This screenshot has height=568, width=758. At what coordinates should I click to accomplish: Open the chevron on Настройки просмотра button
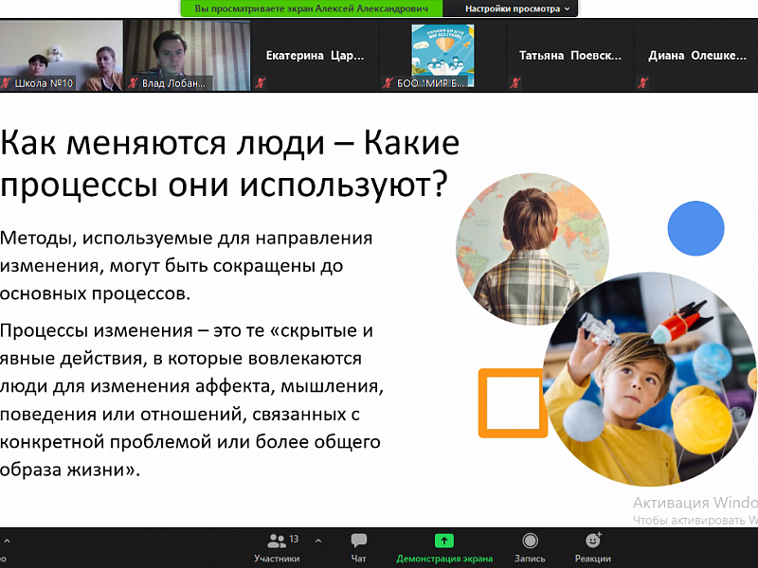568,9
